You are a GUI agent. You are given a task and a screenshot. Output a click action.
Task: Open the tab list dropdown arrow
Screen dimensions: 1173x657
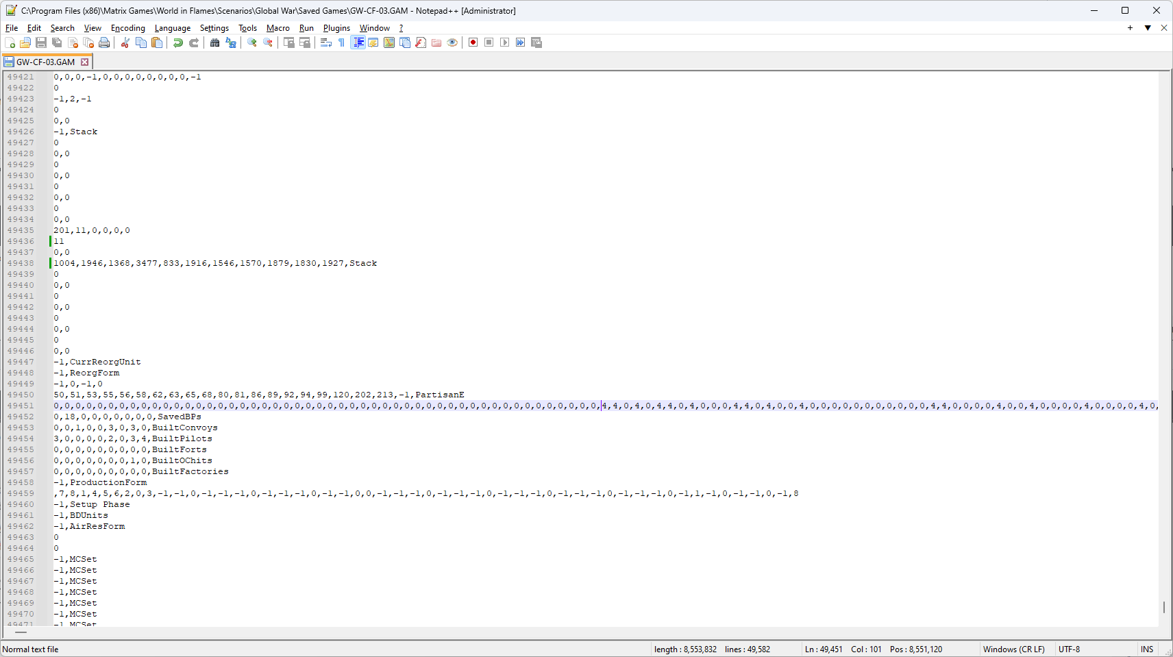point(1148,28)
